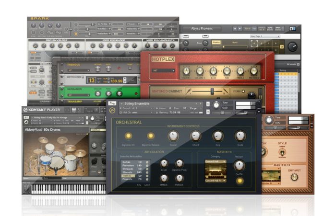Toggle load indicator for Sustain articulation
Screen dimensions: 336x216
[147, 162]
